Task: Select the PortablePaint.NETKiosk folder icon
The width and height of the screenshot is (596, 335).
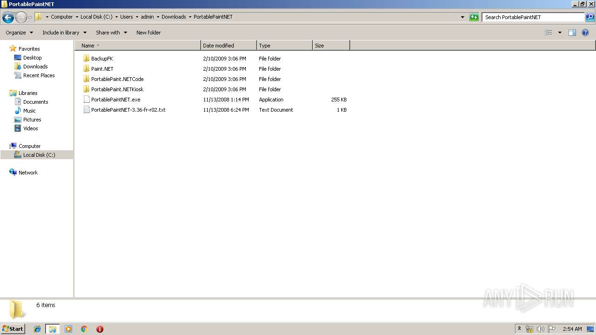Action: point(86,89)
